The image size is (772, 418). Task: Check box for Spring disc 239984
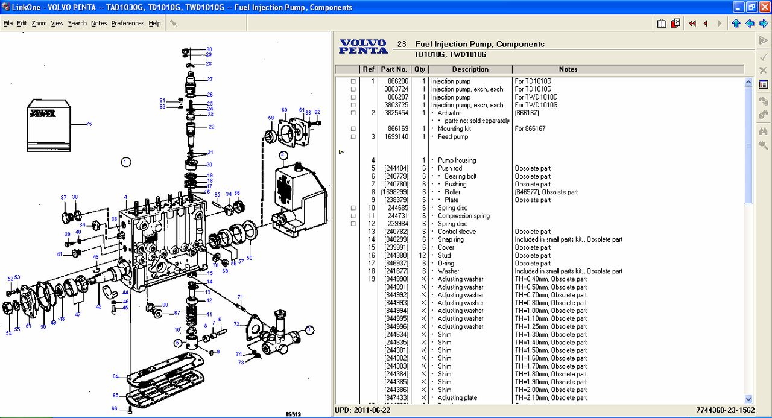[x=353, y=224]
